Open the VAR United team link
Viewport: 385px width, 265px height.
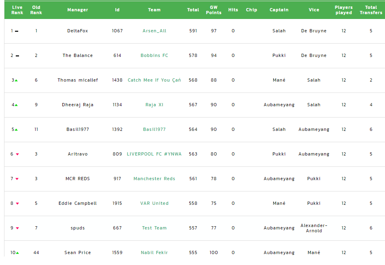coord(154,203)
